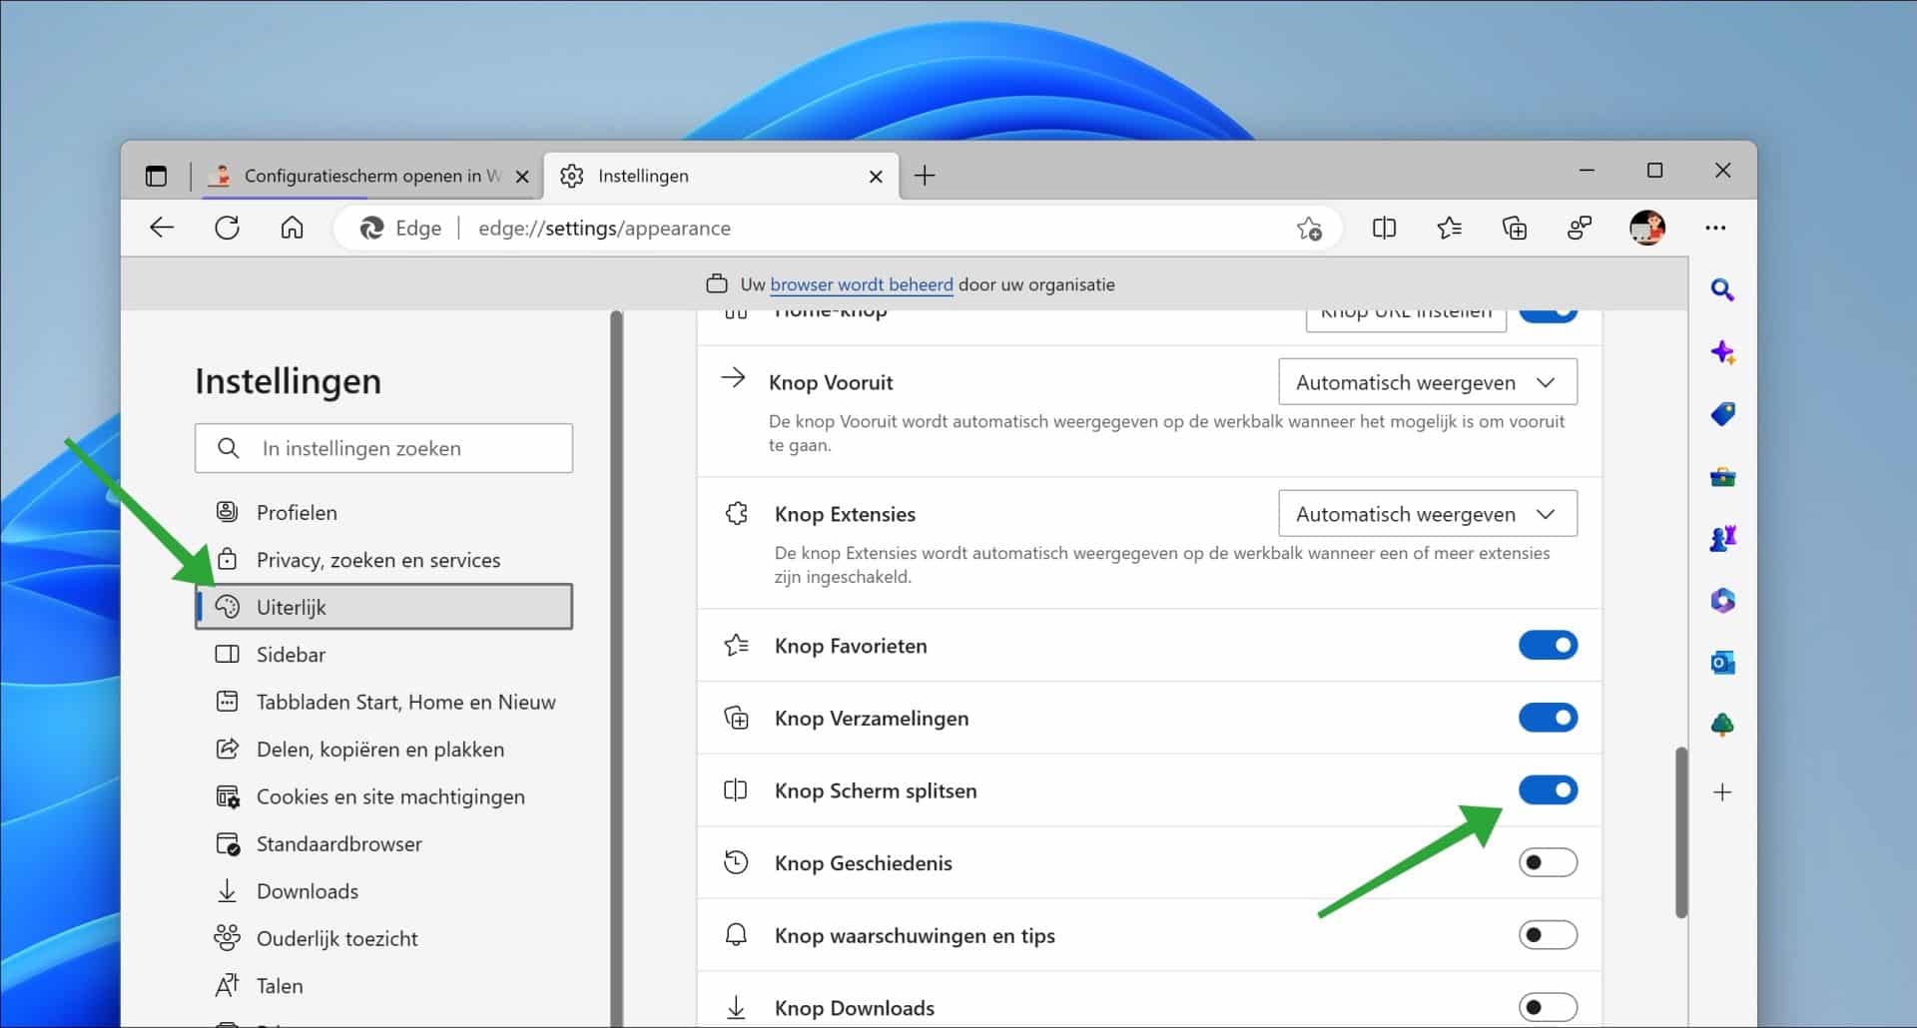This screenshot has width=1917, height=1028.
Task: Switch to the Instellingen tab
Action: click(699, 176)
